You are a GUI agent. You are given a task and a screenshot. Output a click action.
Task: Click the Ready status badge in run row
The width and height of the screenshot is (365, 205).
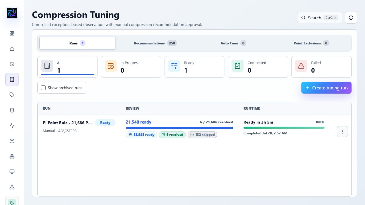105,123
